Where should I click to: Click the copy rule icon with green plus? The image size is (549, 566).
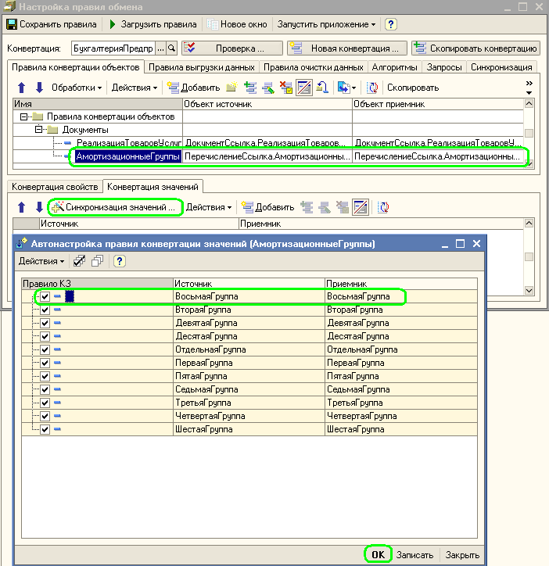[250, 88]
